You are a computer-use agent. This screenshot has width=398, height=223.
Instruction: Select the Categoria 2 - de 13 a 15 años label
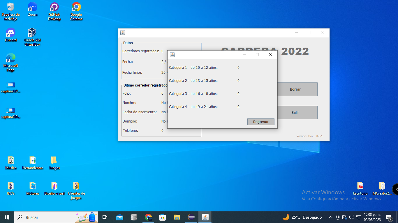pyautogui.click(x=193, y=81)
